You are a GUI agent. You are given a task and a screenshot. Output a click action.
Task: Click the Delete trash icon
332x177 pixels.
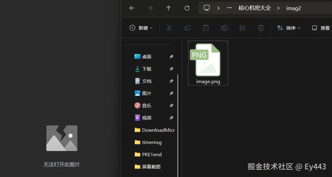coord(261,28)
